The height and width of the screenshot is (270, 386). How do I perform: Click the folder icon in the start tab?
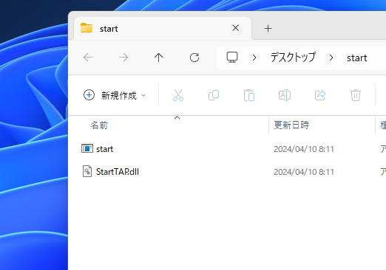pyautogui.click(x=87, y=28)
